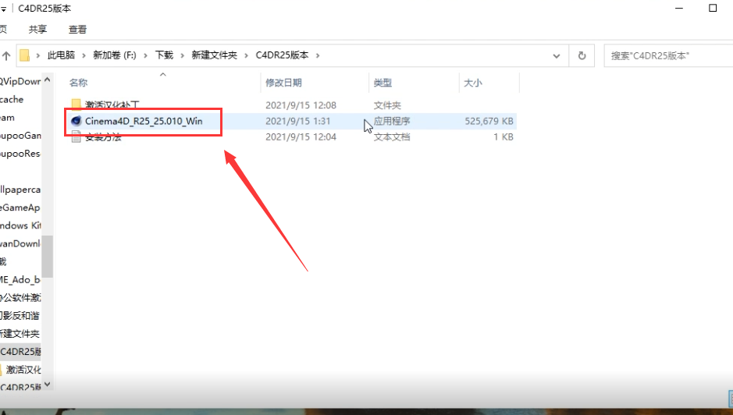This screenshot has height=415, width=733.
Task: Select the 安装方法 text document icon
Action: click(x=77, y=137)
